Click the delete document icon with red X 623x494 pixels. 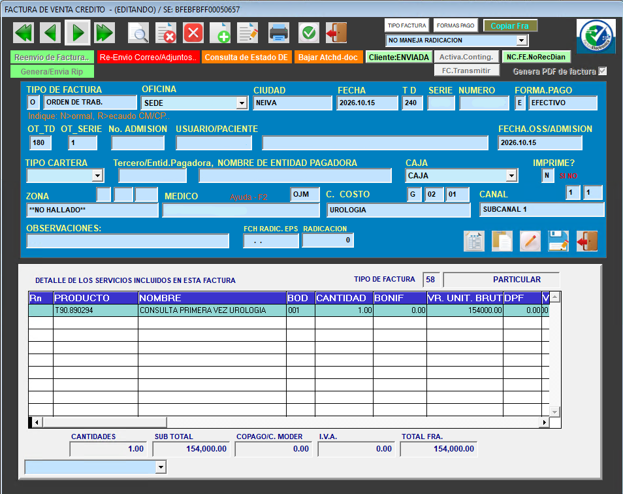coord(166,33)
